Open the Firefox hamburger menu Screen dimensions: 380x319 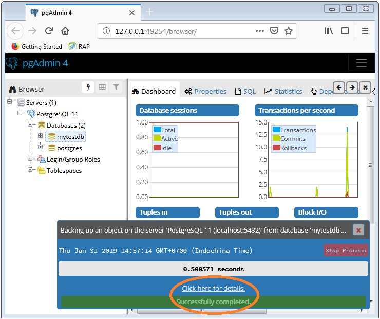[365, 31]
